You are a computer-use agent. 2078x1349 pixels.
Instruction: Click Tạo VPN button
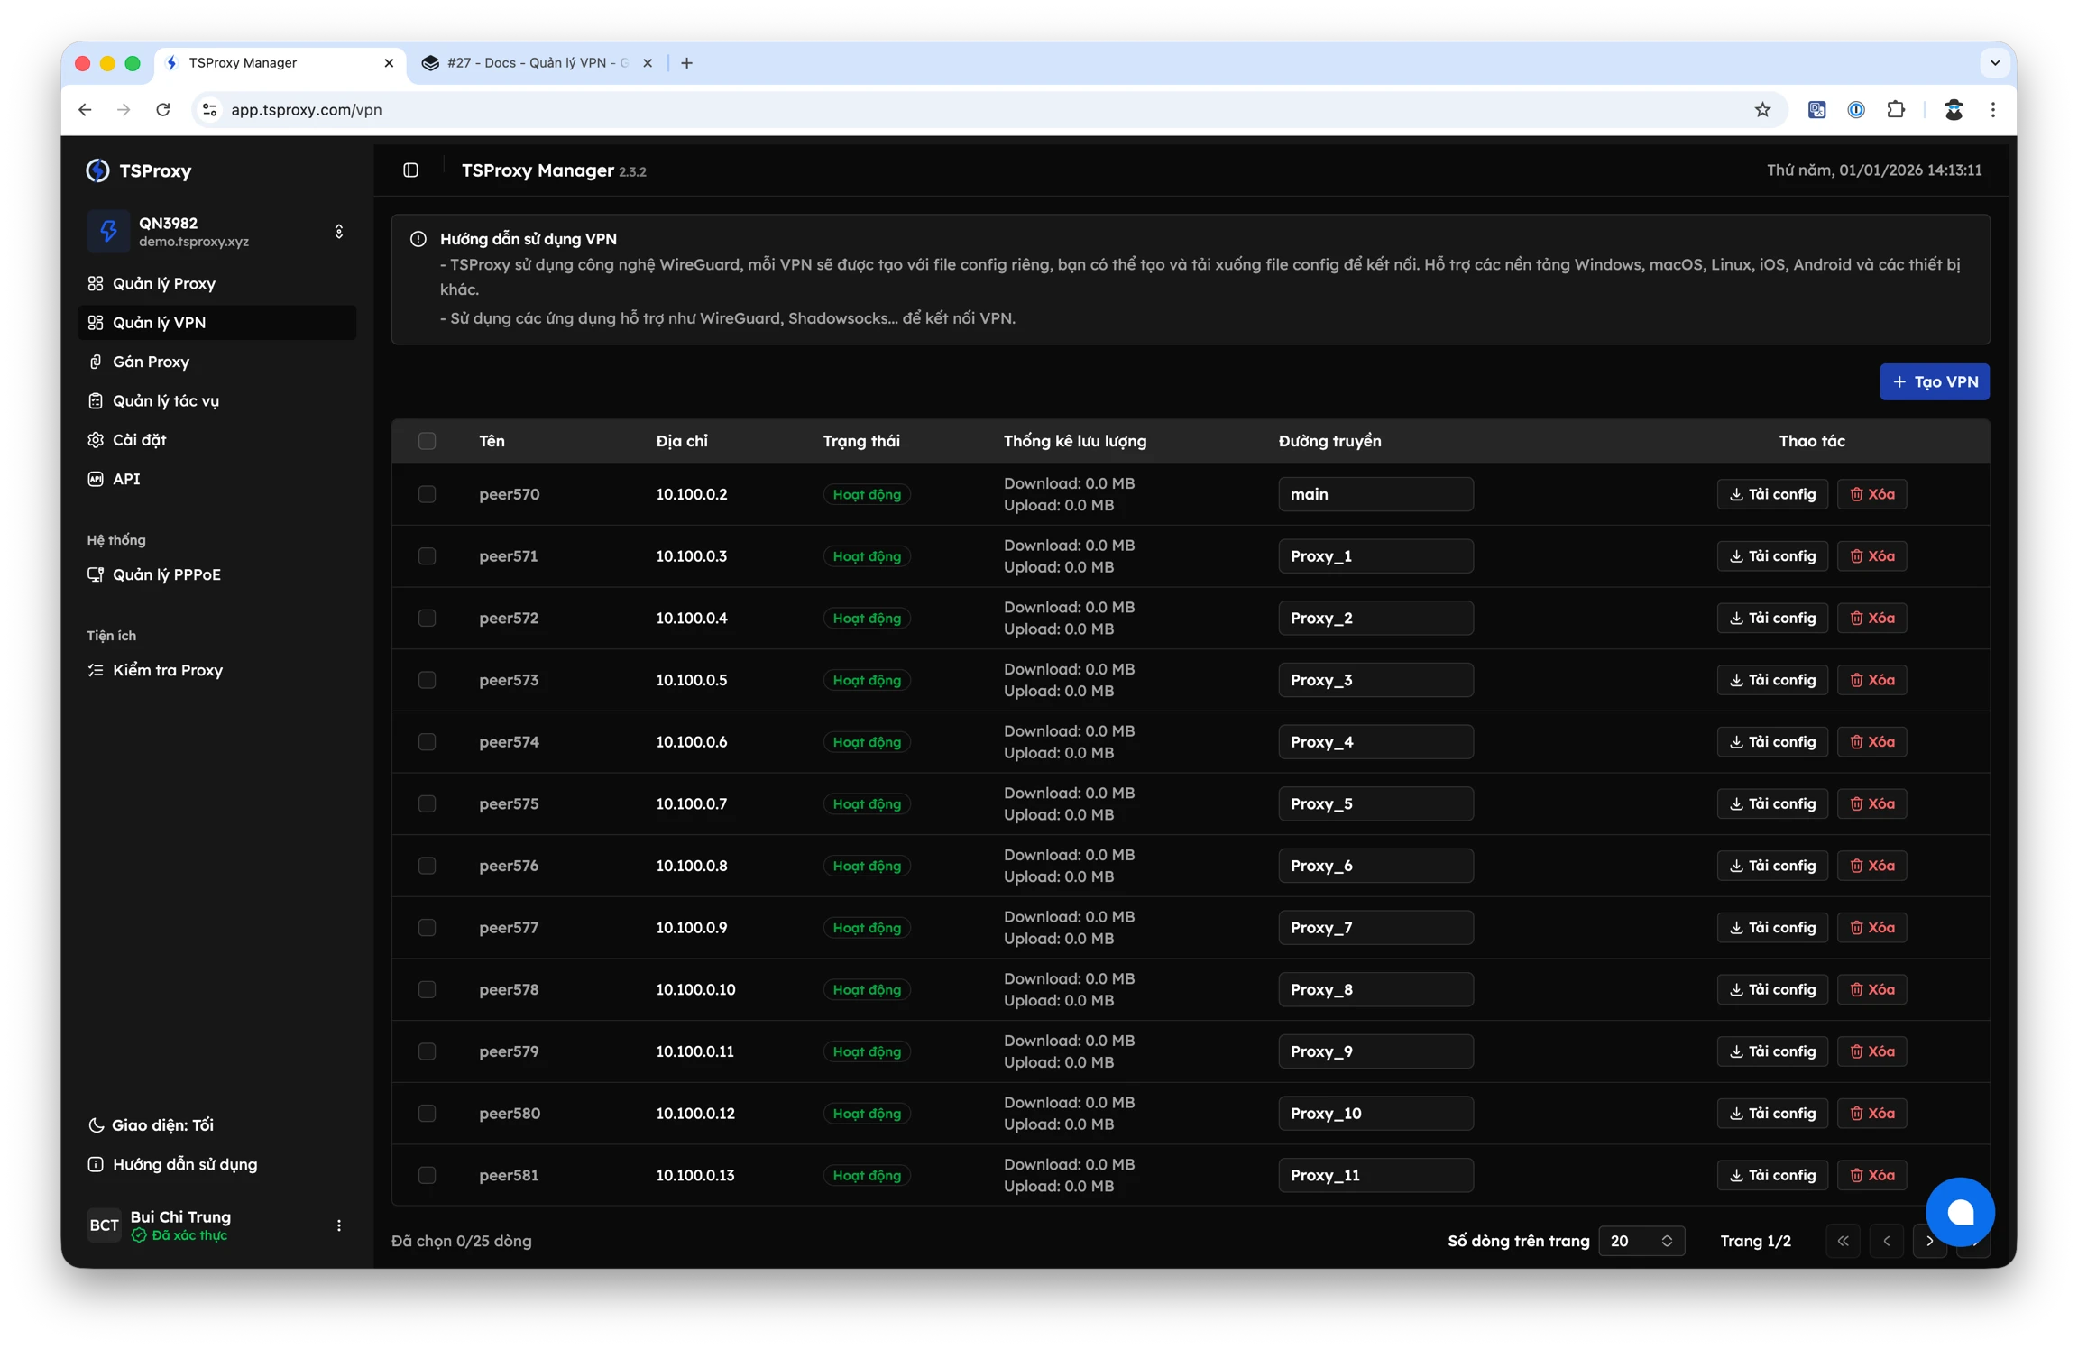coord(1934,381)
